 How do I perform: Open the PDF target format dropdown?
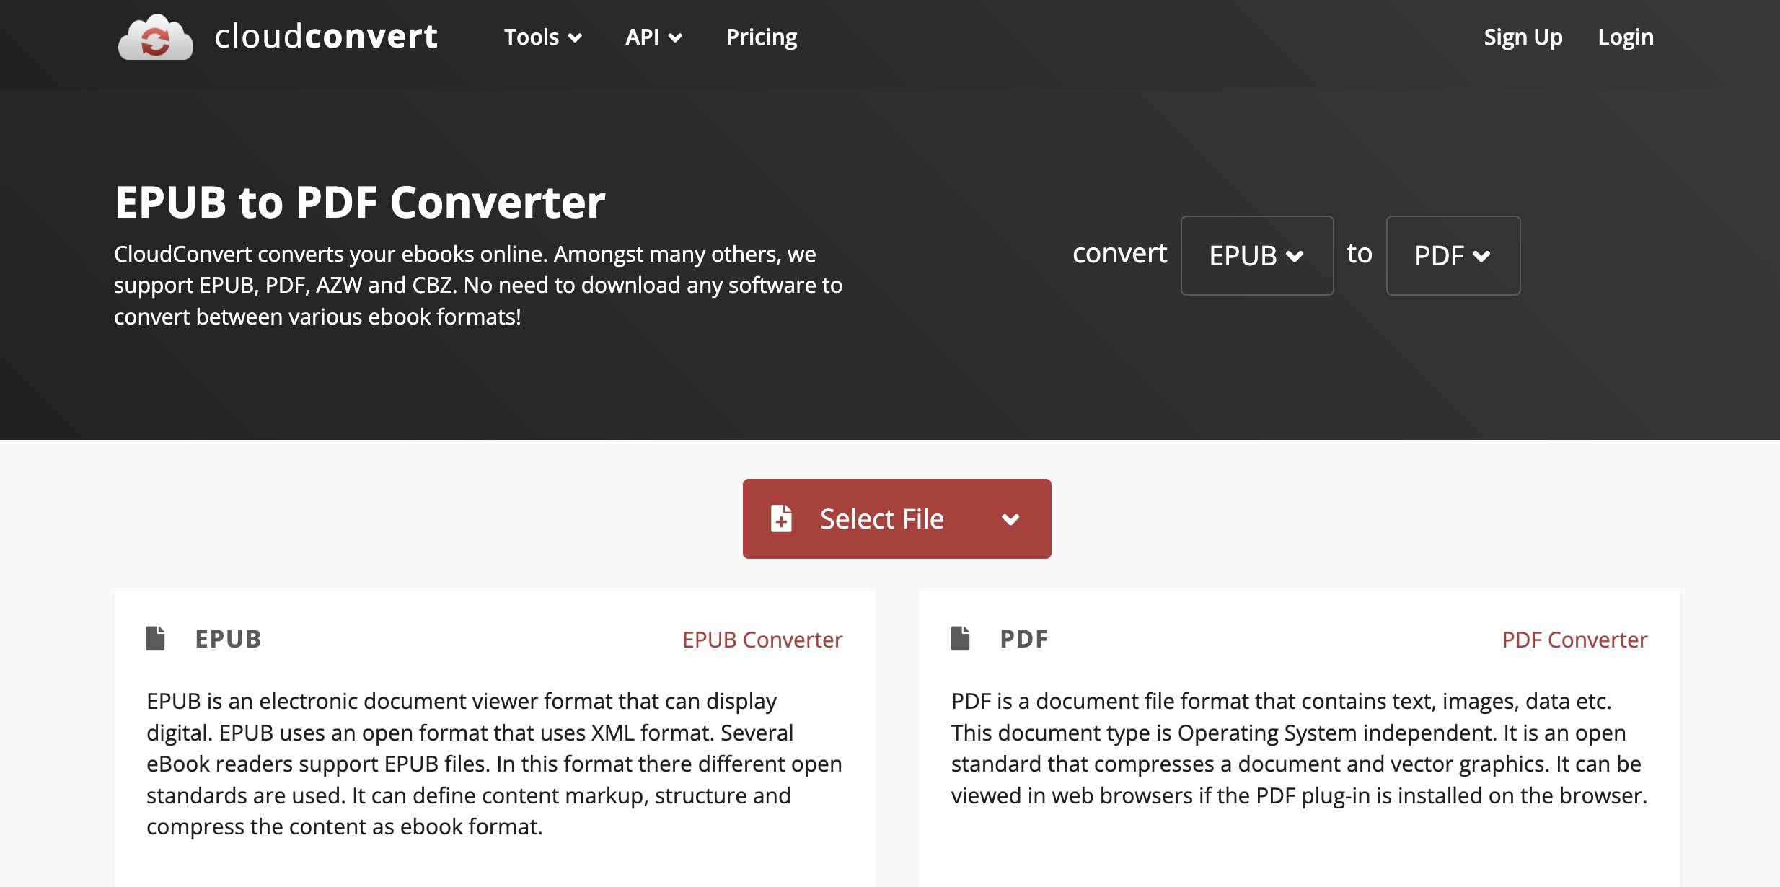point(1453,255)
